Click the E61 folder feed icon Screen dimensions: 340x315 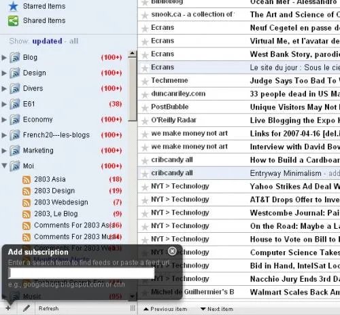15,104
